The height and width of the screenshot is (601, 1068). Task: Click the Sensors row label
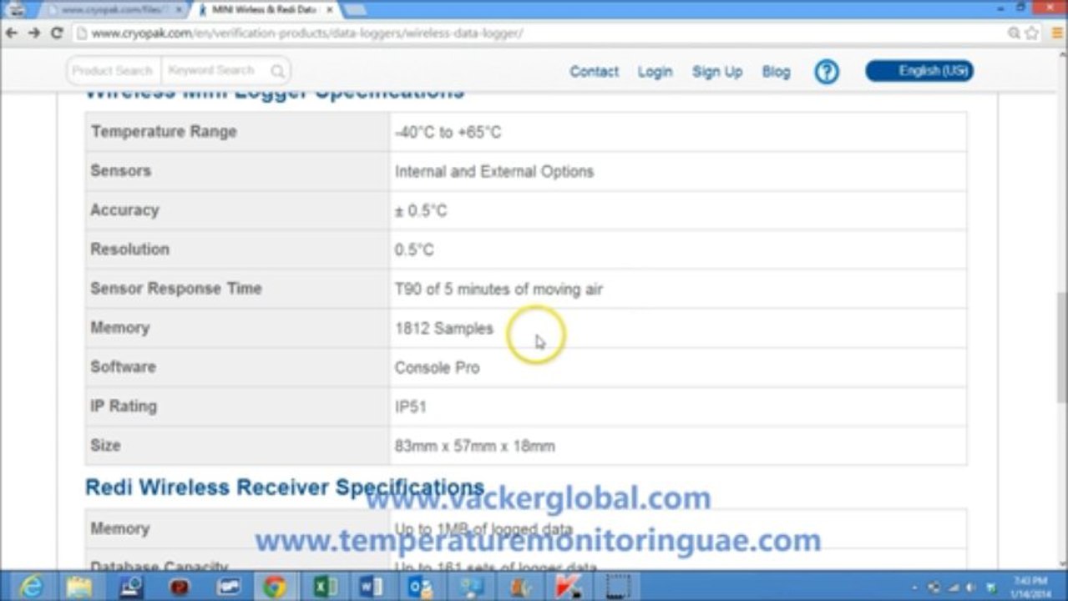tap(120, 171)
